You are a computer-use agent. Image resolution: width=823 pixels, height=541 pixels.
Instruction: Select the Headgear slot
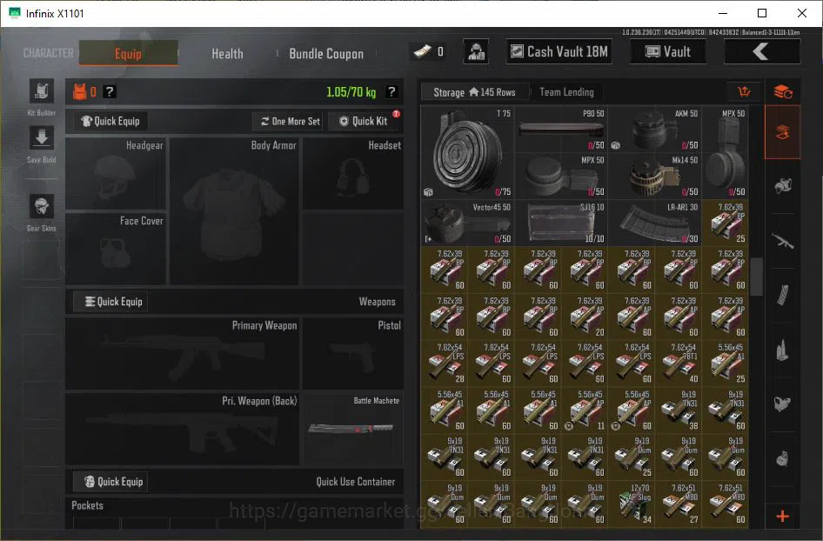pos(116,174)
